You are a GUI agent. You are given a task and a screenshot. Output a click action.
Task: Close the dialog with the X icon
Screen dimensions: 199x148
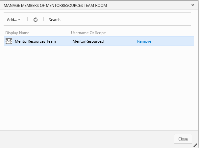[193, 5]
